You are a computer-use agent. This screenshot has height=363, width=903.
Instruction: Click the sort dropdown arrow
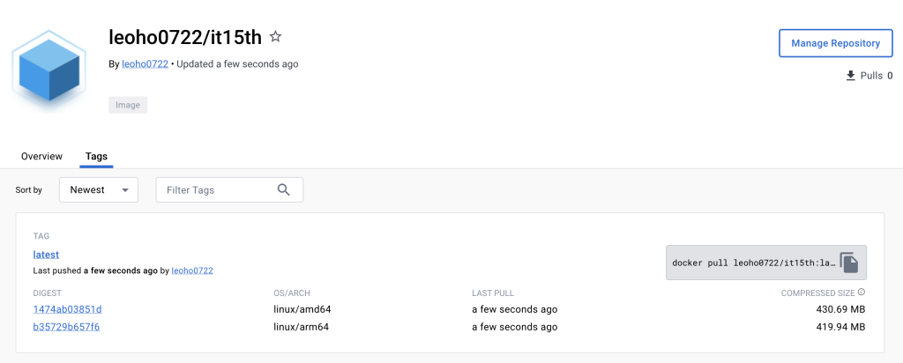(125, 190)
